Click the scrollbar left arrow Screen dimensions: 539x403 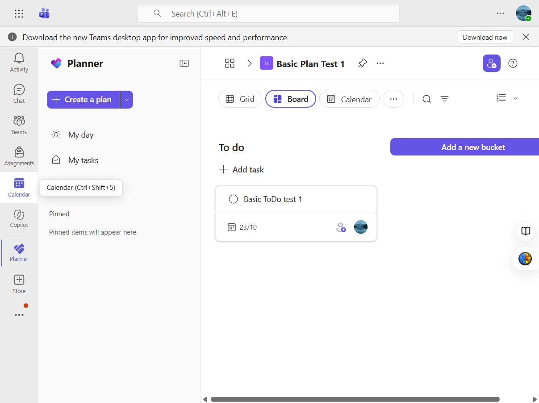click(205, 399)
